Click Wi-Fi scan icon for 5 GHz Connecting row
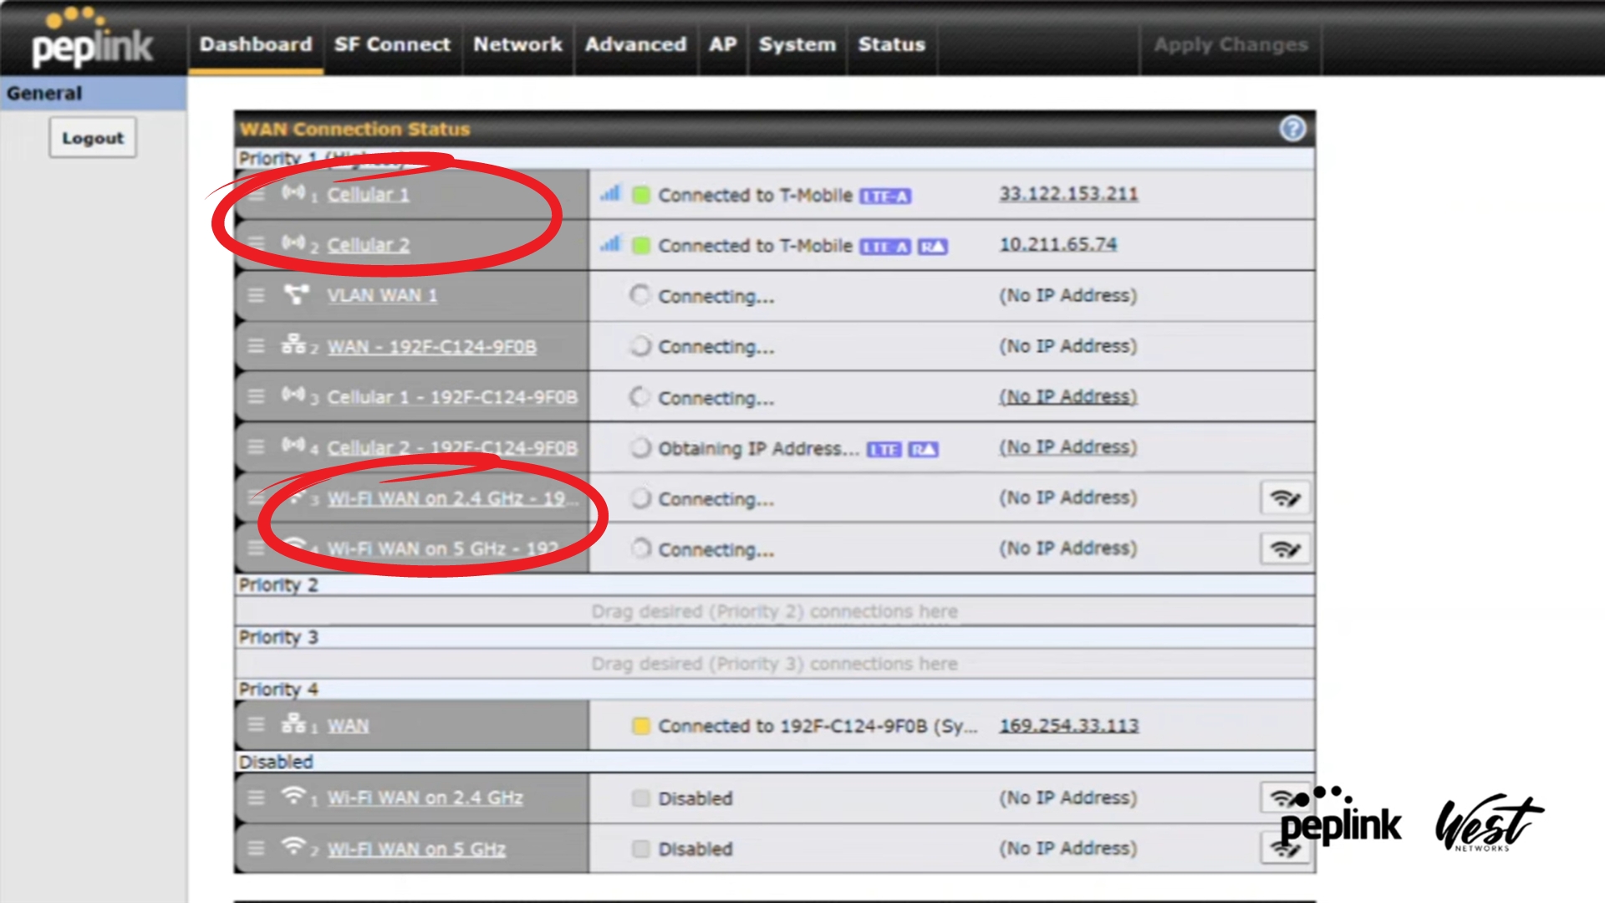 [x=1285, y=549]
